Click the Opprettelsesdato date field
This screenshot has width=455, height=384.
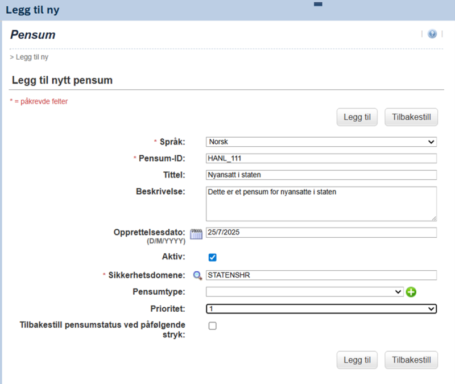coord(321,233)
